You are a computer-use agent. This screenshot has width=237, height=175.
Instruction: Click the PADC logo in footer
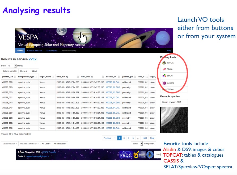click(126, 155)
